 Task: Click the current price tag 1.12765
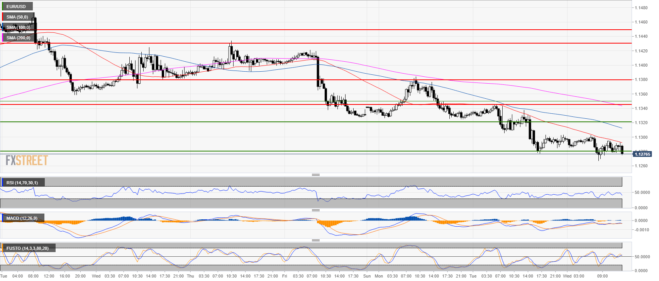[642, 154]
